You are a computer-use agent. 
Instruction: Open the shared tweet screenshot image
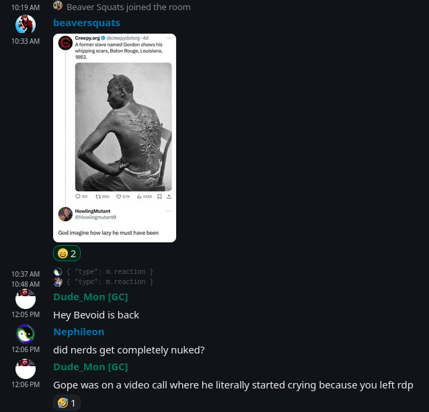coord(114,138)
